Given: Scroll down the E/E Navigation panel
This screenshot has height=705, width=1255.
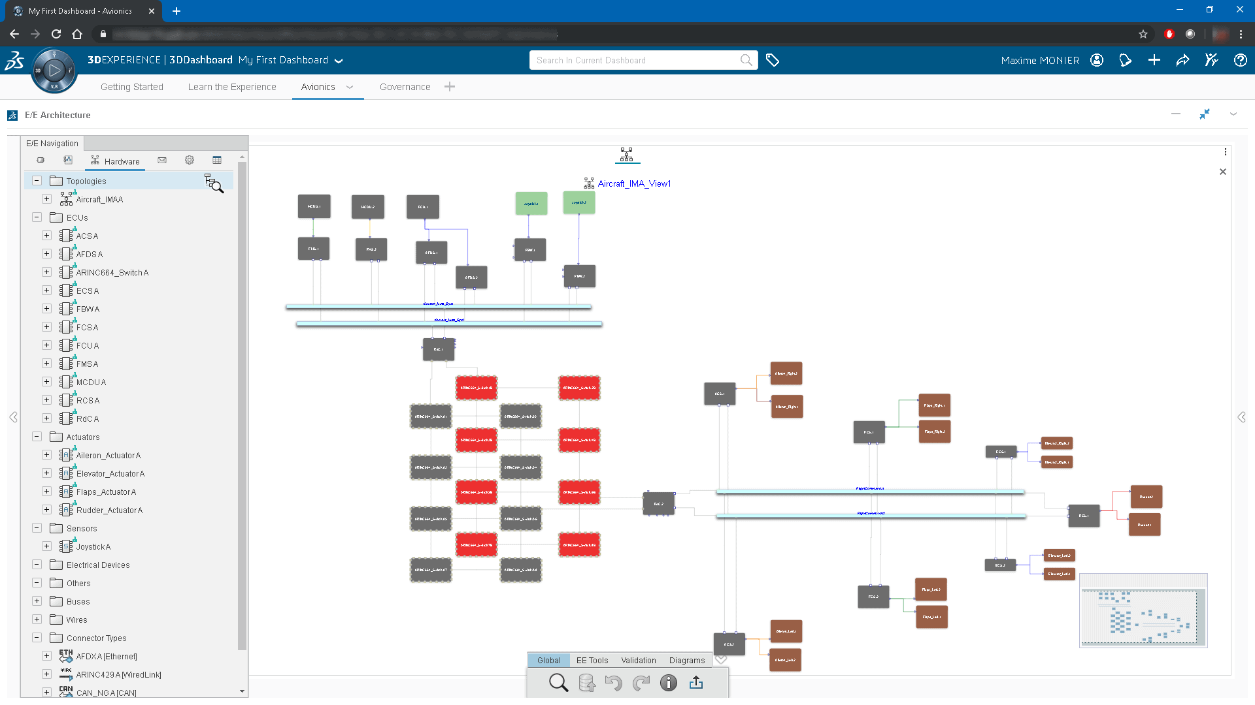Looking at the screenshot, I should (243, 694).
